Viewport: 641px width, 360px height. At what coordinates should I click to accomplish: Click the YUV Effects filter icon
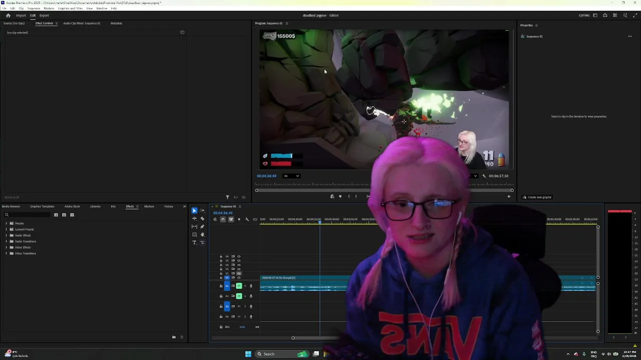pos(72,215)
